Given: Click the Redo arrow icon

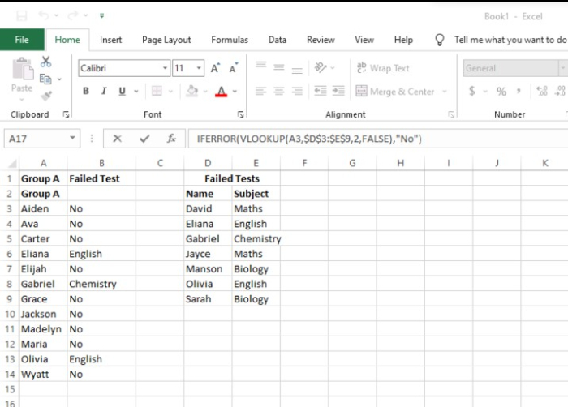Looking at the screenshot, I should point(72,15).
